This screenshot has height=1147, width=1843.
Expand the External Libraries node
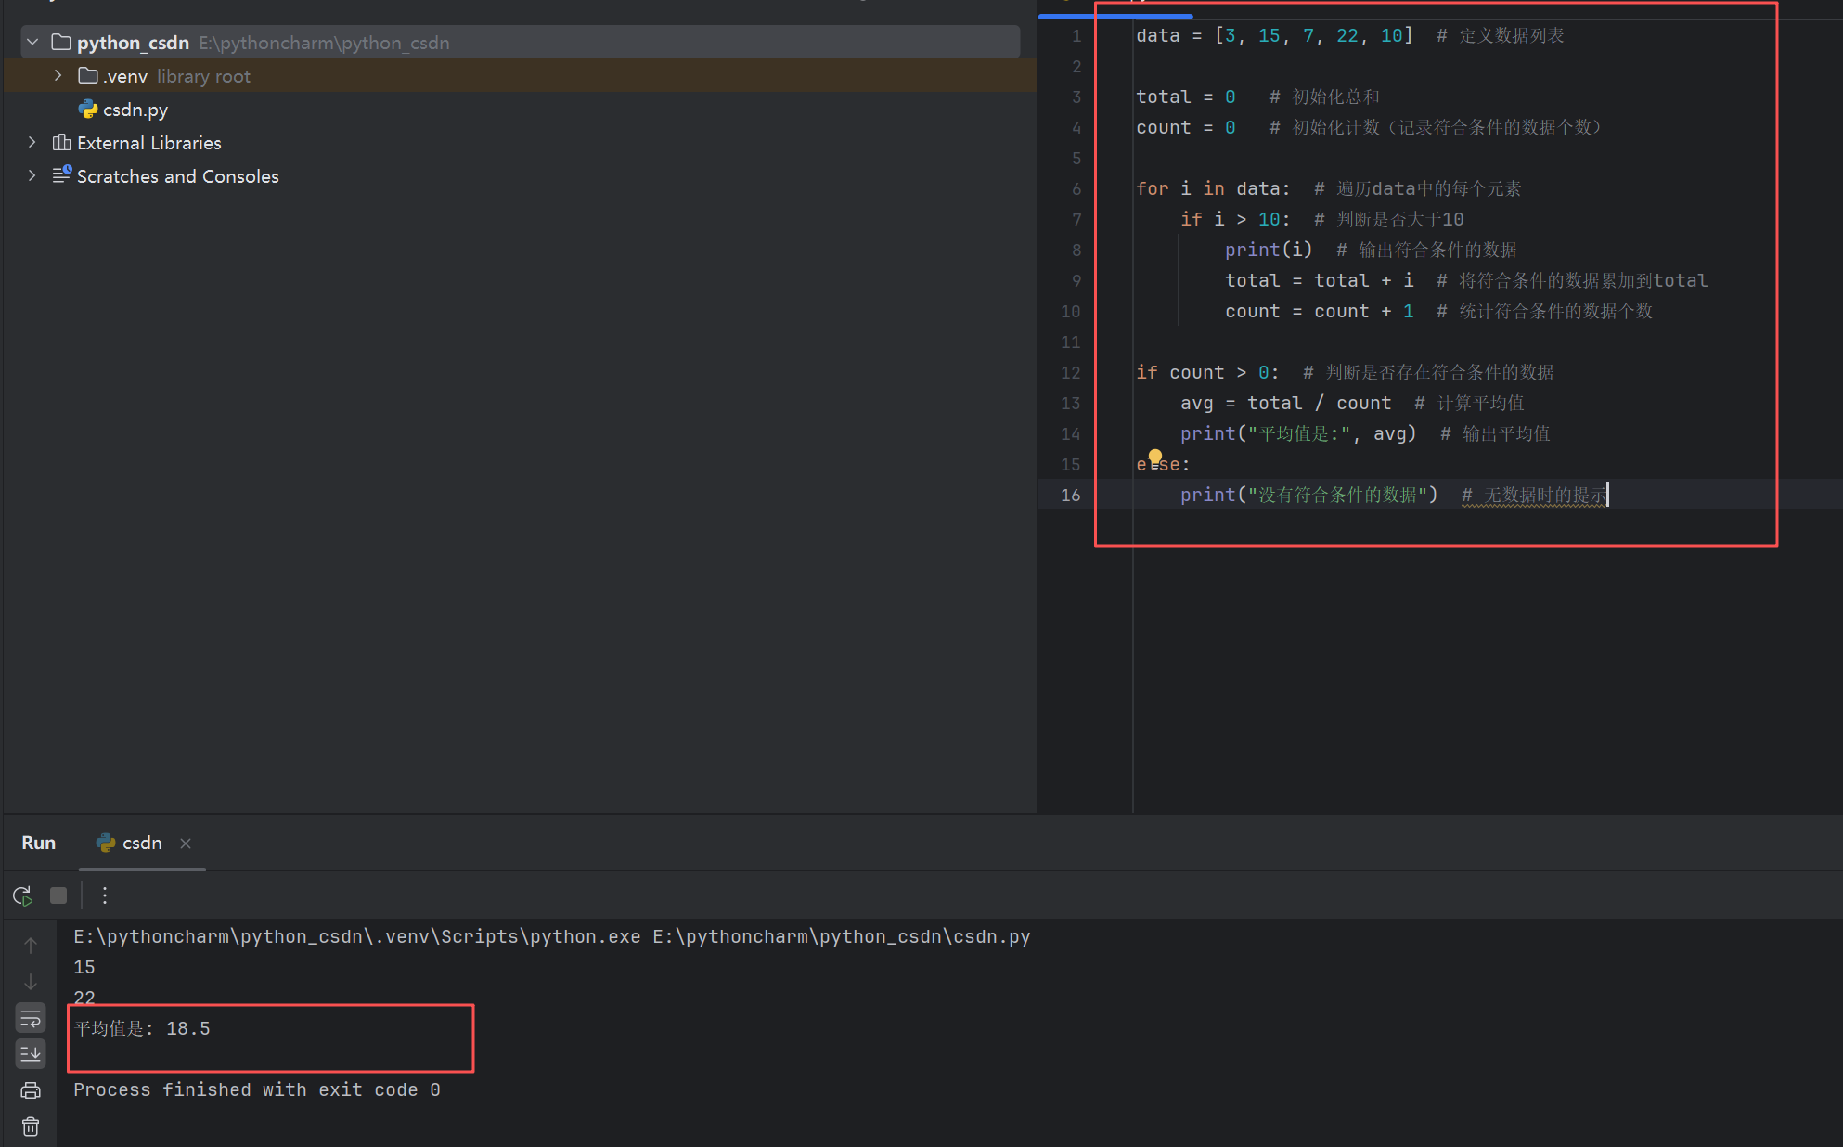click(32, 143)
